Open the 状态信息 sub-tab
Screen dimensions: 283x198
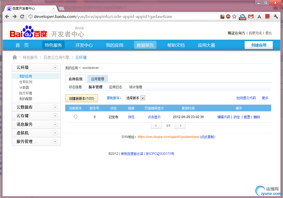click(x=75, y=87)
